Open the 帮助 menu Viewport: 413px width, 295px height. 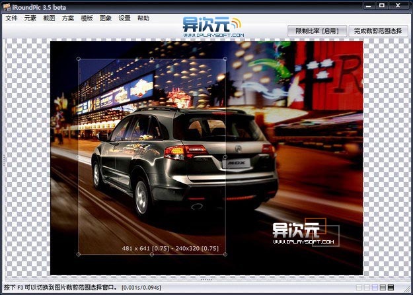tap(143, 18)
